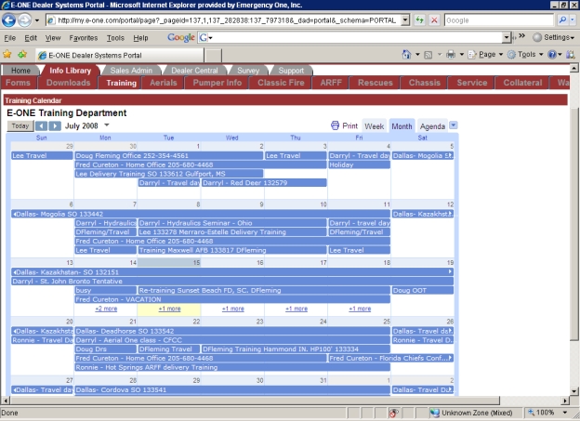The image size is (580, 421).
Task: Click the browser Back arrow button
Action: [x=8, y=20]
